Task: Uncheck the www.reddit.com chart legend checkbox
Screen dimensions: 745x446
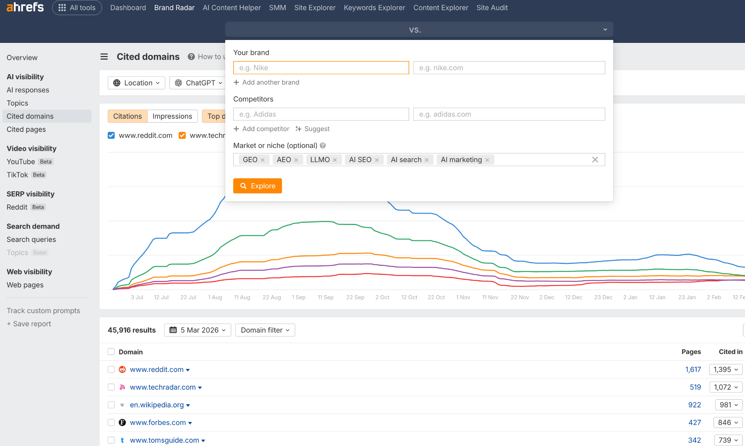Action: 111,135
